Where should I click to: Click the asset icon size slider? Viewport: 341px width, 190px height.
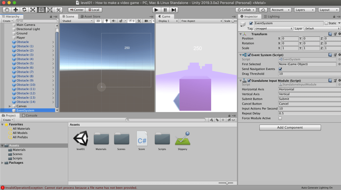coord(227,183)
